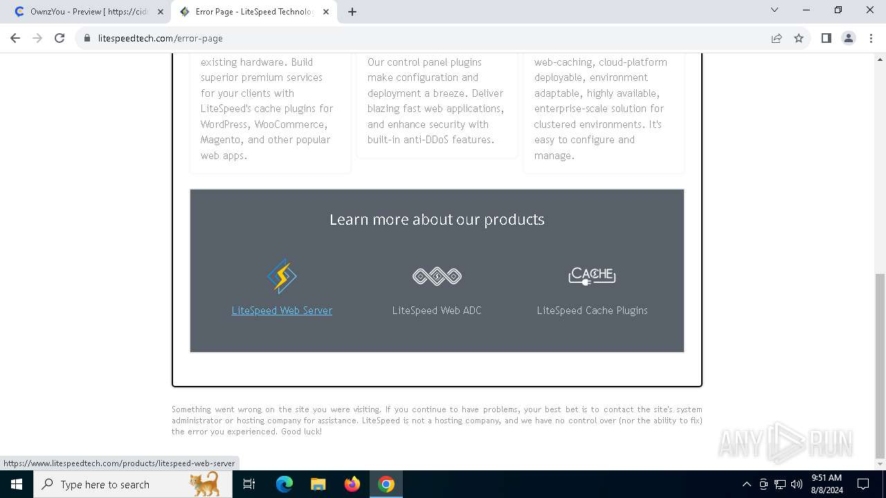Reload the current page
886x498 pixels.
click(60, 38)
